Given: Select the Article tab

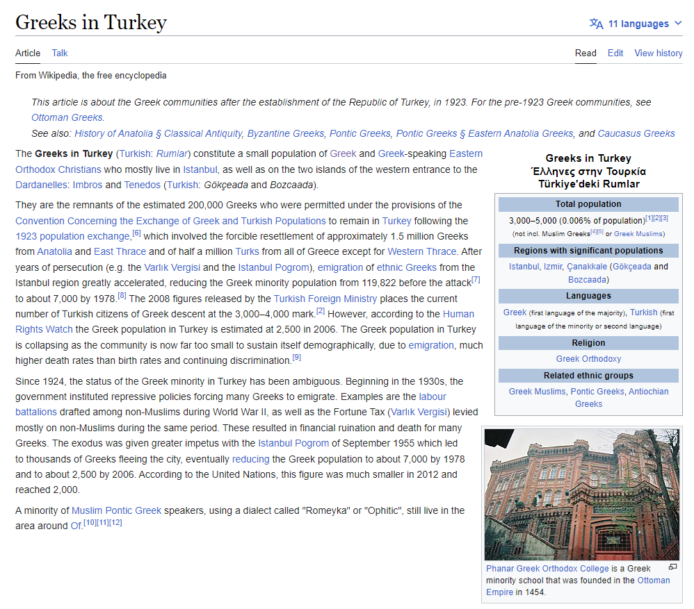Looking at the screenshot, I should 28,53.
